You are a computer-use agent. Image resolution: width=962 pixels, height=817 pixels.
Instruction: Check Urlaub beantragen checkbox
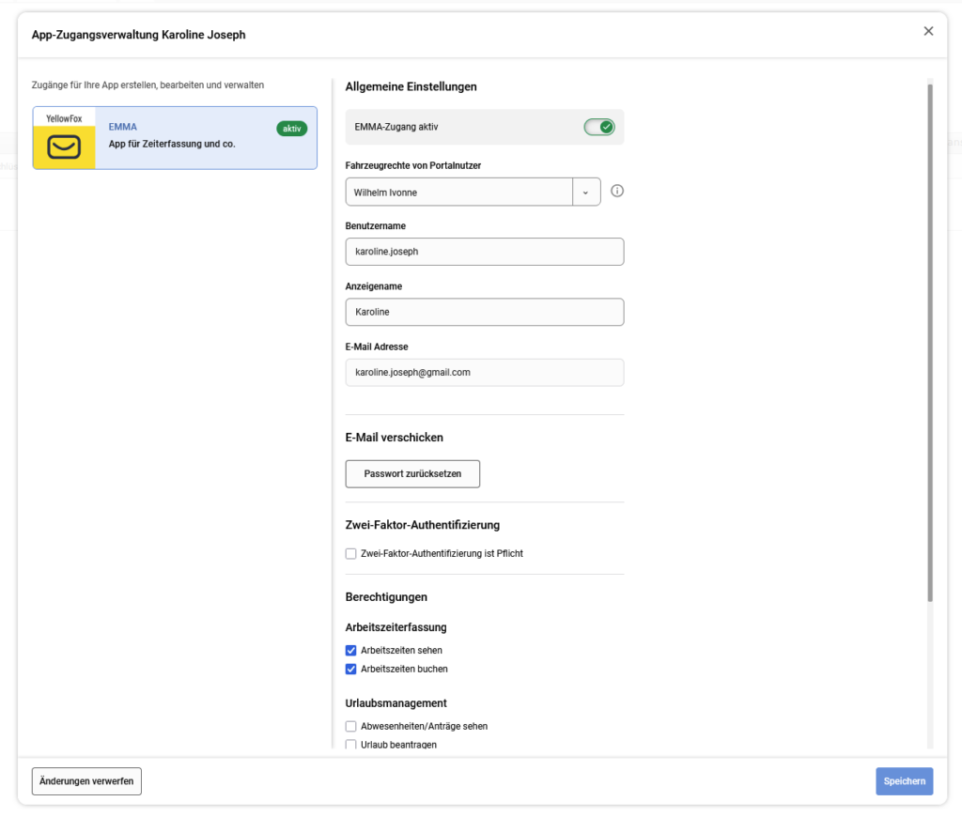pos(351,745)
